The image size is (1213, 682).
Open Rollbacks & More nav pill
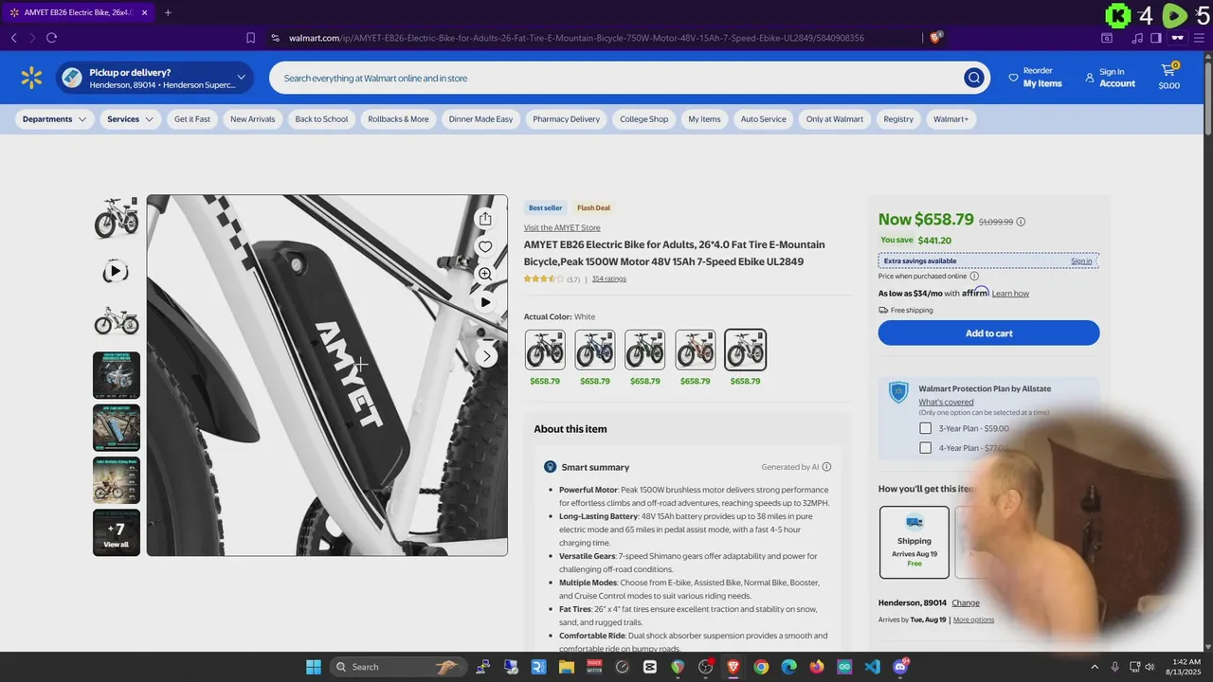tap(398, 119)
